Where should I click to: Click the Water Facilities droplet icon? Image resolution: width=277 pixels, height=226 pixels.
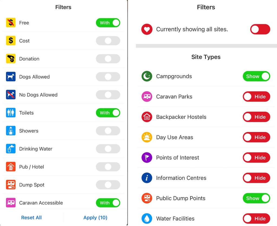147,218
